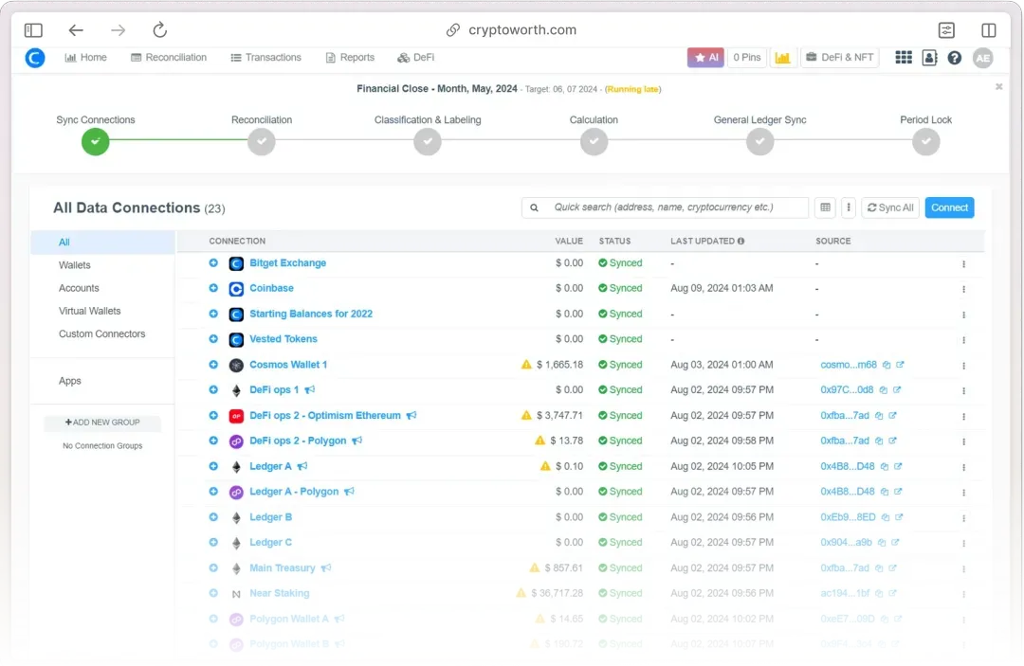Copy the Ledger B source address
Image resolution: width=1024 pixels, height=666 pixels.
tap(885, 517)
